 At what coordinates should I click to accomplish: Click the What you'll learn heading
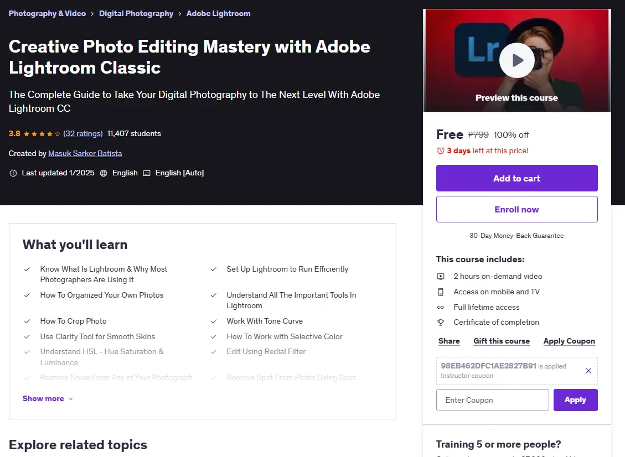click(75, 244)
